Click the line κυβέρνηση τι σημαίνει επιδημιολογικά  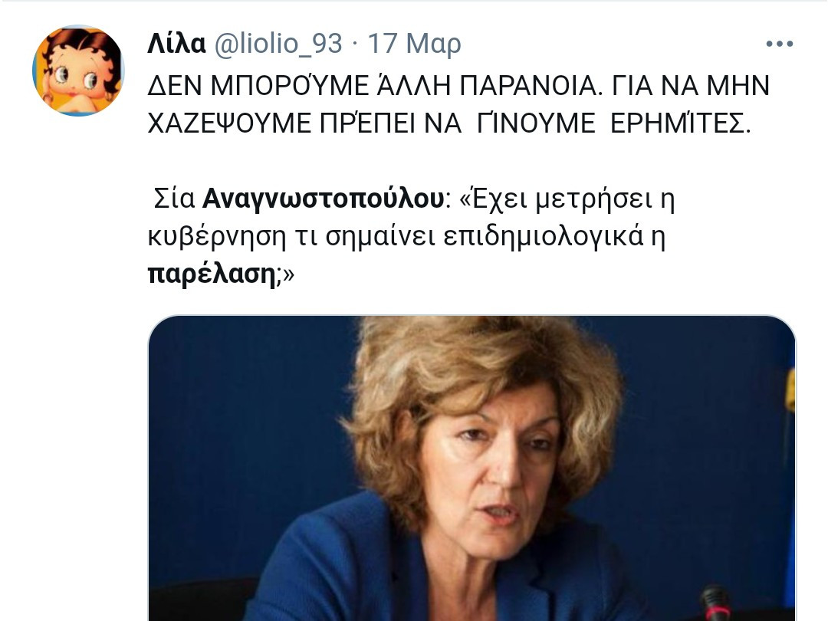tap(396, 237)
